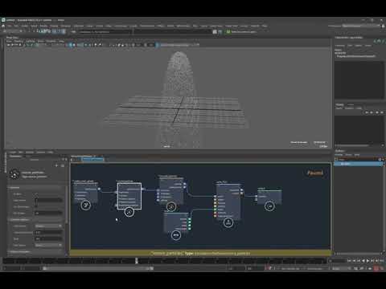Open the viewport Renderer menu
The height and width of the screenshot is (289, 386).
click(51, 41)
